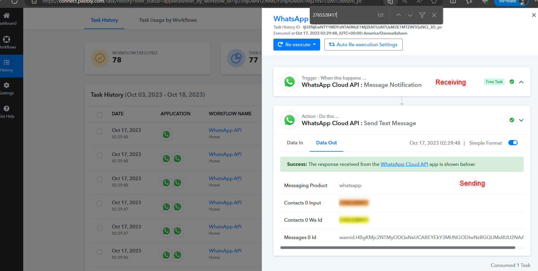Click the horizontal scrollbar under response data
538x271 pixels.
[x=397, y=248]
